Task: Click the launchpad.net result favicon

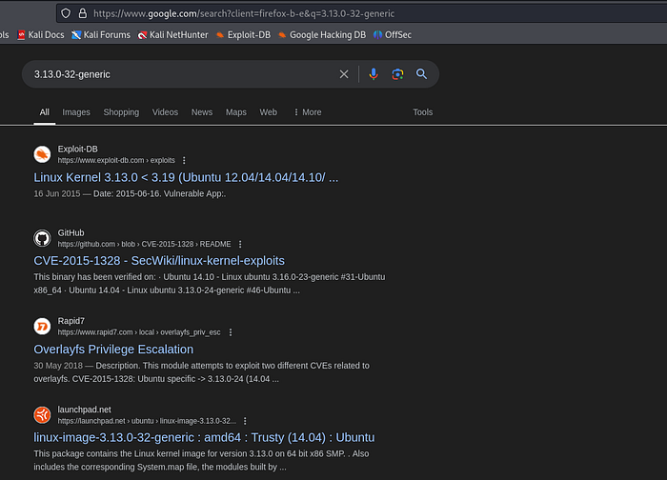Action: pos(42,414)
